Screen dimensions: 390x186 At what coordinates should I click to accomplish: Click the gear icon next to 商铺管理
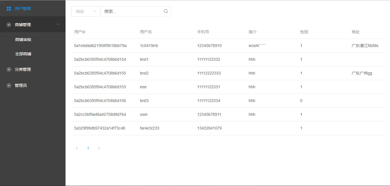click(x=9, y=25)
